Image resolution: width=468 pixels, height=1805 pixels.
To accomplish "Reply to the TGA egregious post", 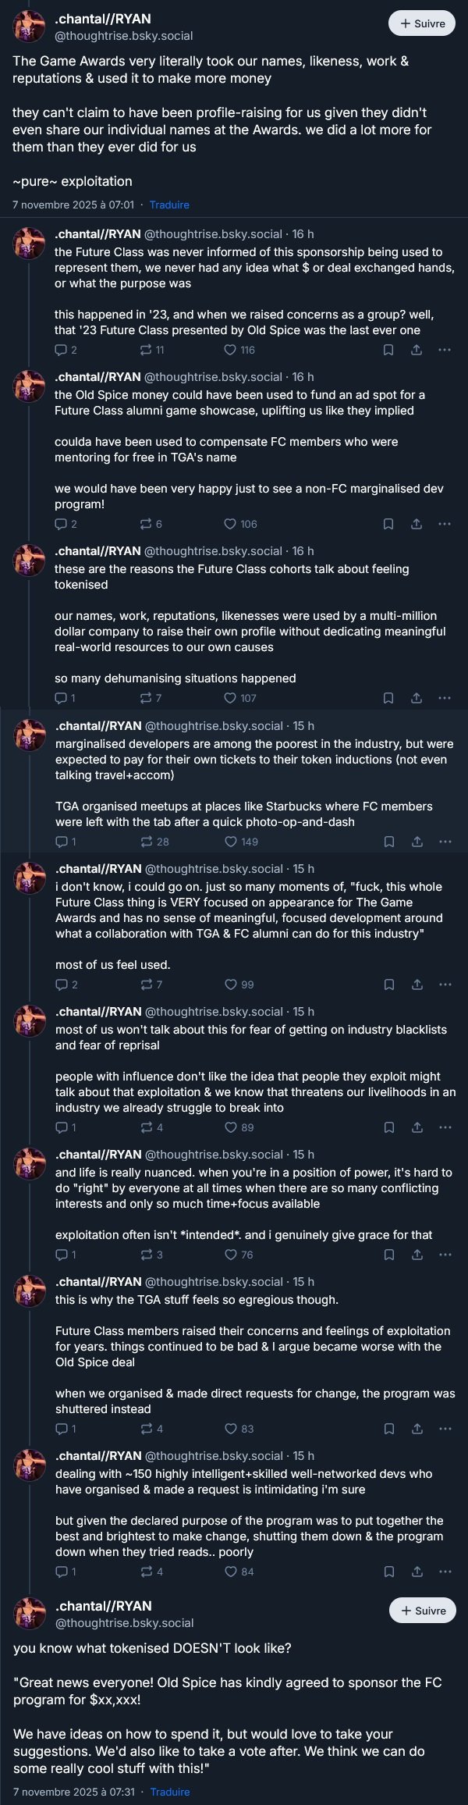I will coord(62,1429).
